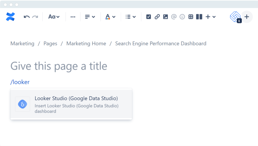Viewport: 258px width, 146px height.
Task: Redo the last undone edit
Action: click(x=35, y=17)
